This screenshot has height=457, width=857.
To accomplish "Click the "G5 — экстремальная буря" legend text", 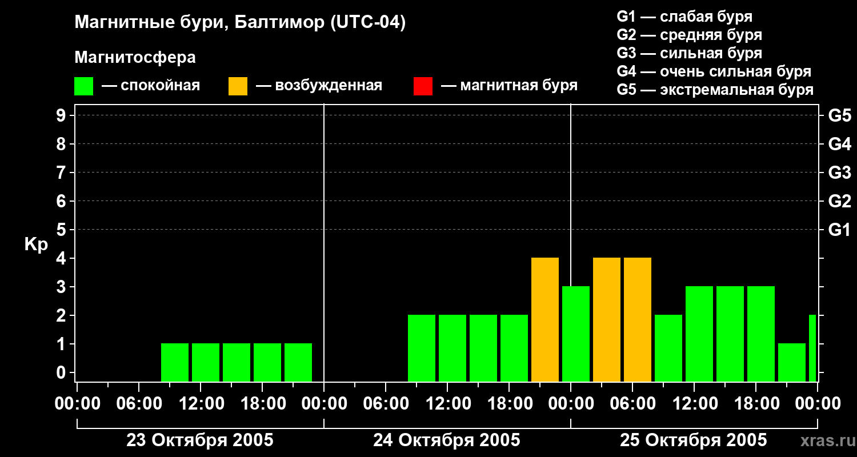I will pos(715,90).
